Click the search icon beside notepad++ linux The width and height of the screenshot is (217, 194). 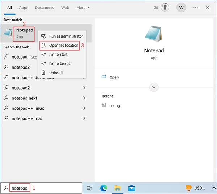click(x=6, y=108)
